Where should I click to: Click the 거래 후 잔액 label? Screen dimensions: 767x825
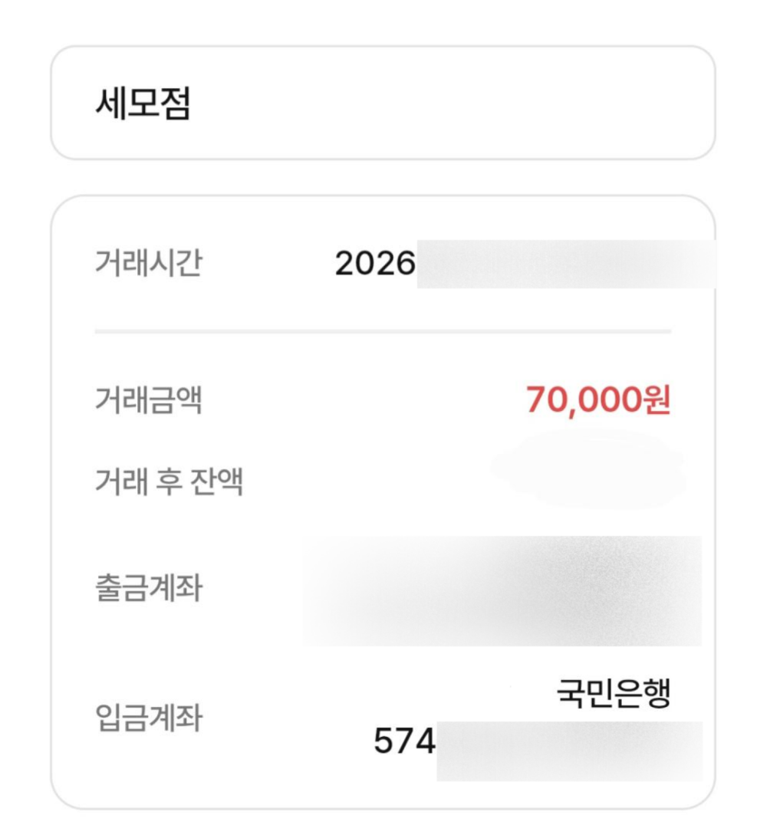click(169, 484)
